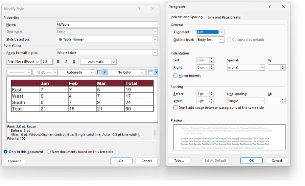
Task: Open the Apply formatting to dropdown
Action: click(155, 53)
